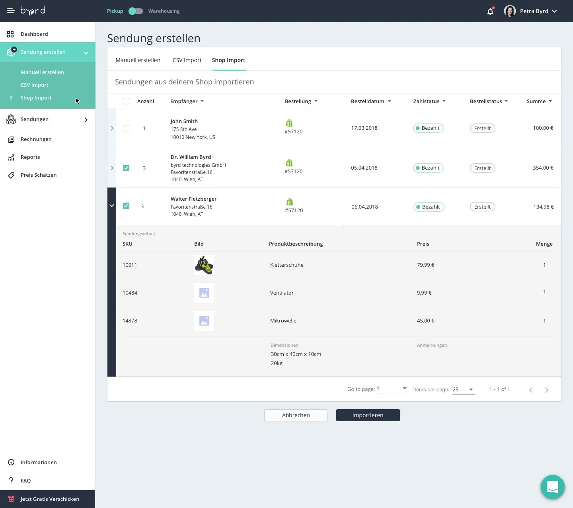Open the Petra Byrd user menu

pyautogui.click(x=531, y=11)
